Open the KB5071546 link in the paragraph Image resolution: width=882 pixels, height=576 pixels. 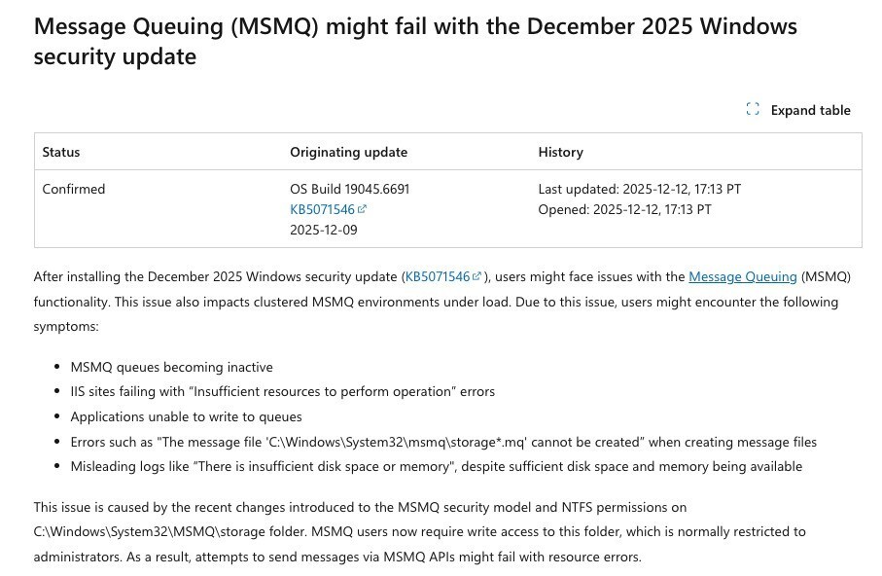[x=438, y=277]
